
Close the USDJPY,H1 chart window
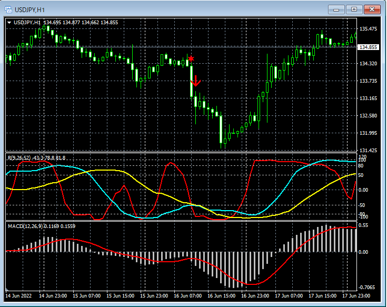tap(372, 9)
